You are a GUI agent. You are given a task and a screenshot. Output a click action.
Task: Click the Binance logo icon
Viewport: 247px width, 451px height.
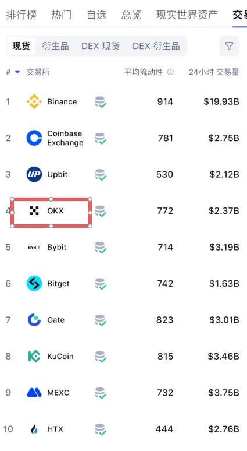click(x=34, y=101)
